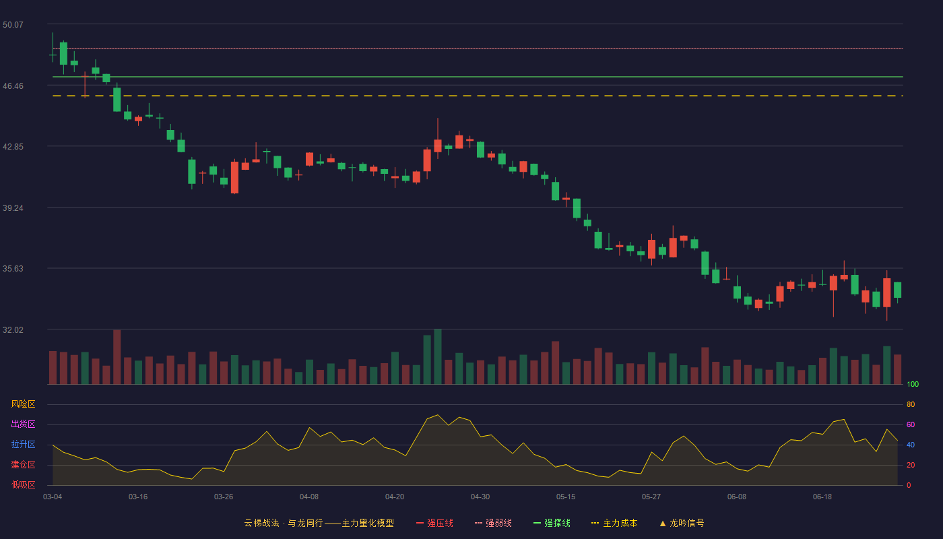Screen dimensions: 943x539
Task: Toggle the 强弱线 legend entry
Action: click(493, 523)
